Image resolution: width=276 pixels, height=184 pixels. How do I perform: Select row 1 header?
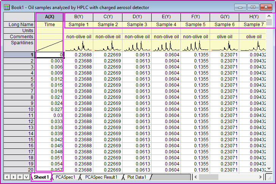[x=19, y=55]
